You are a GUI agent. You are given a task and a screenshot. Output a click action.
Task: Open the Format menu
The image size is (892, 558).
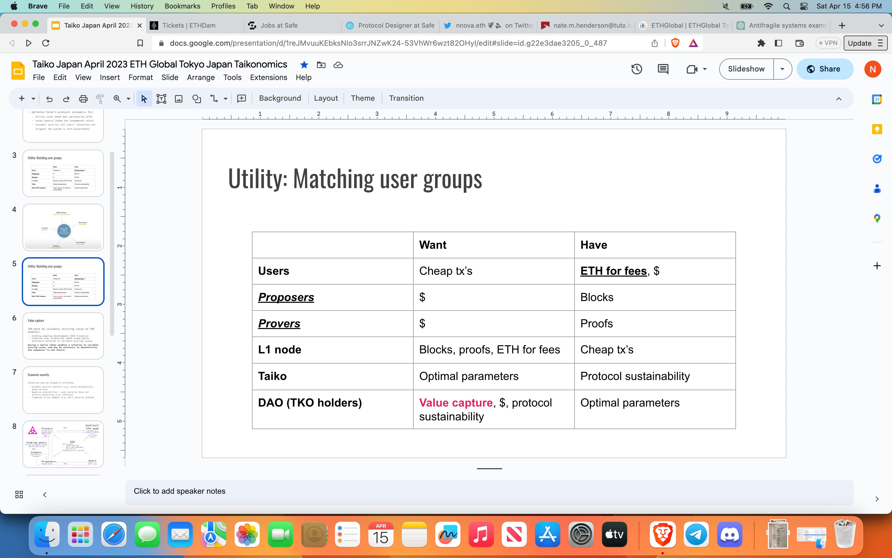(x=140, y=78)
